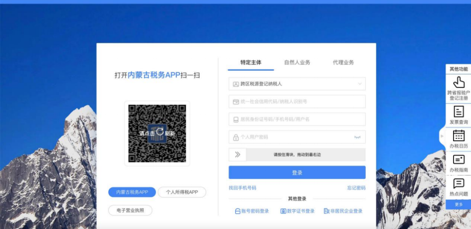Click 账号密码登录 link text
Screen dimensions: 471x229
[255, 211]
